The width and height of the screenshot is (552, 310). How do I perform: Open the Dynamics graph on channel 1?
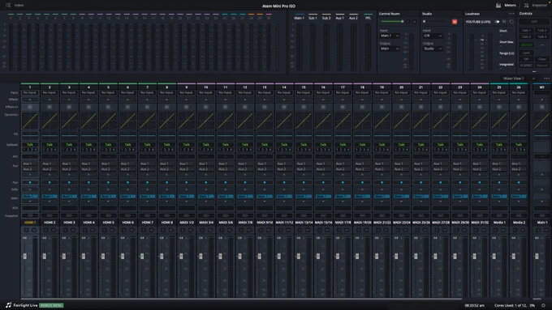(30, 121)
